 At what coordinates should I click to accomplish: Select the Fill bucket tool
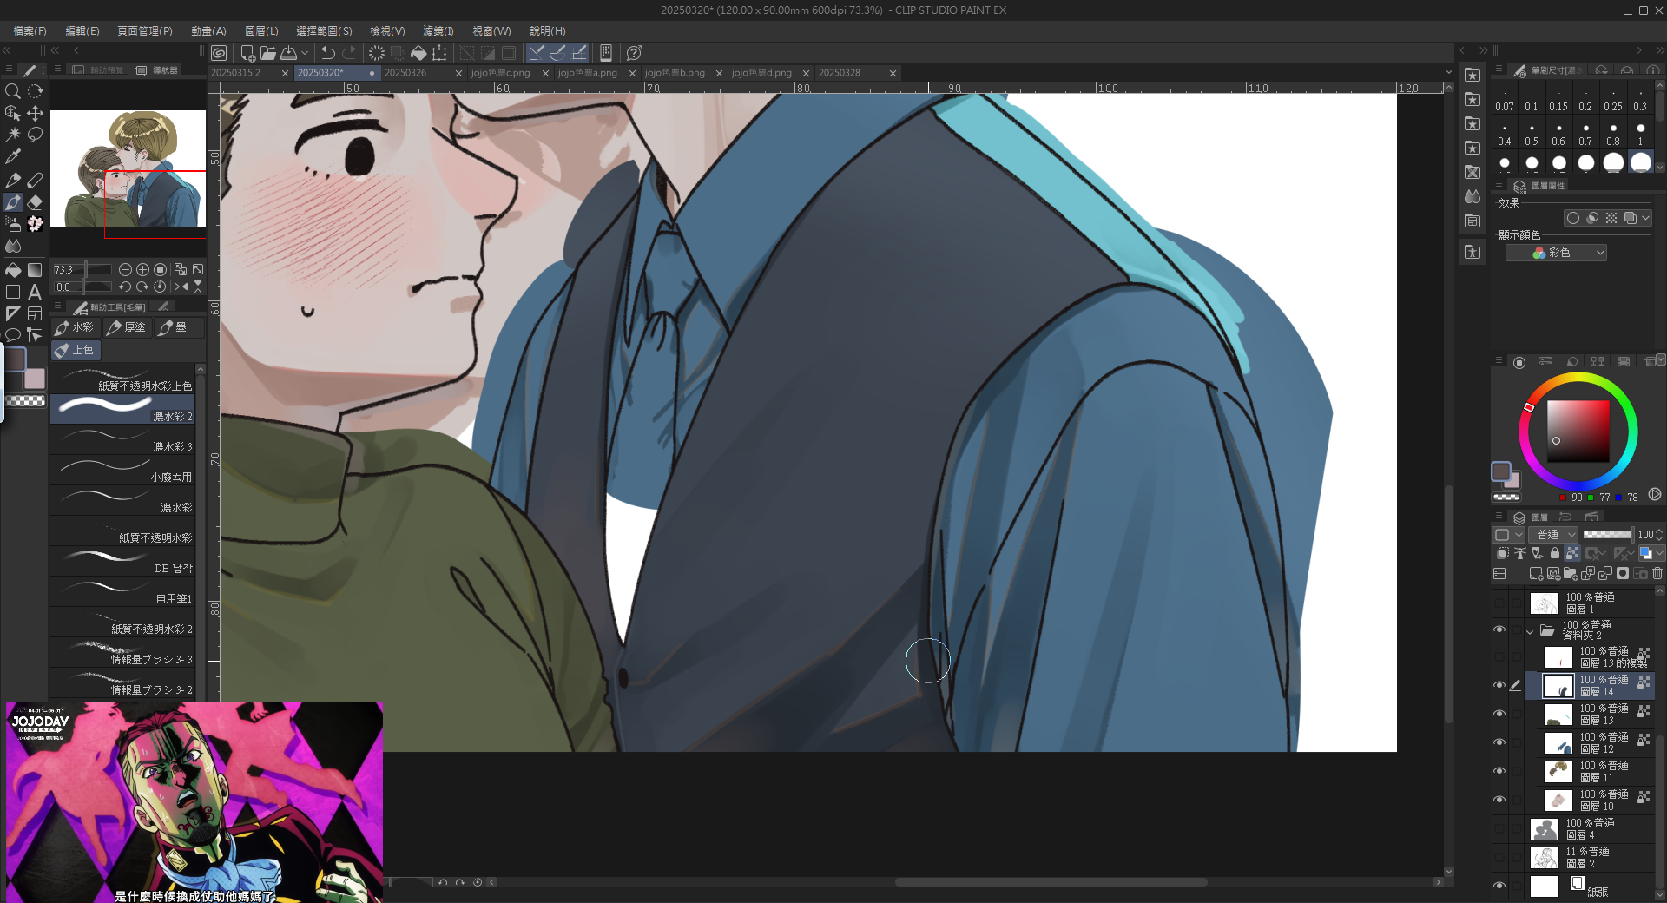click(12, 270)
